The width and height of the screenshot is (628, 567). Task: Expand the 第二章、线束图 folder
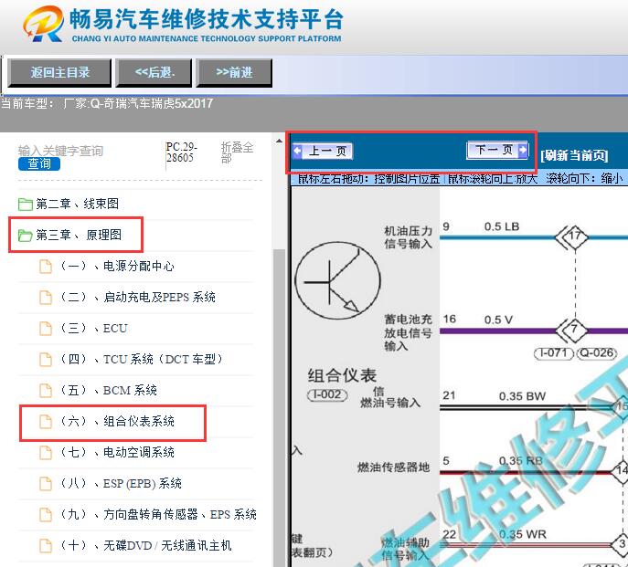[78, 204]
